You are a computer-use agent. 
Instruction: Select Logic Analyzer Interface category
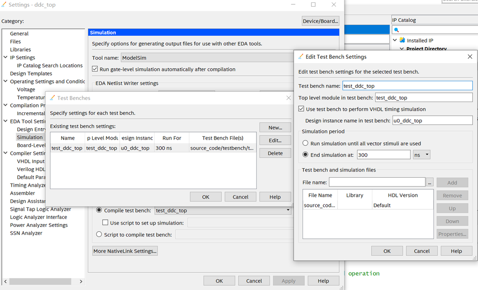[x=38, y=217]
